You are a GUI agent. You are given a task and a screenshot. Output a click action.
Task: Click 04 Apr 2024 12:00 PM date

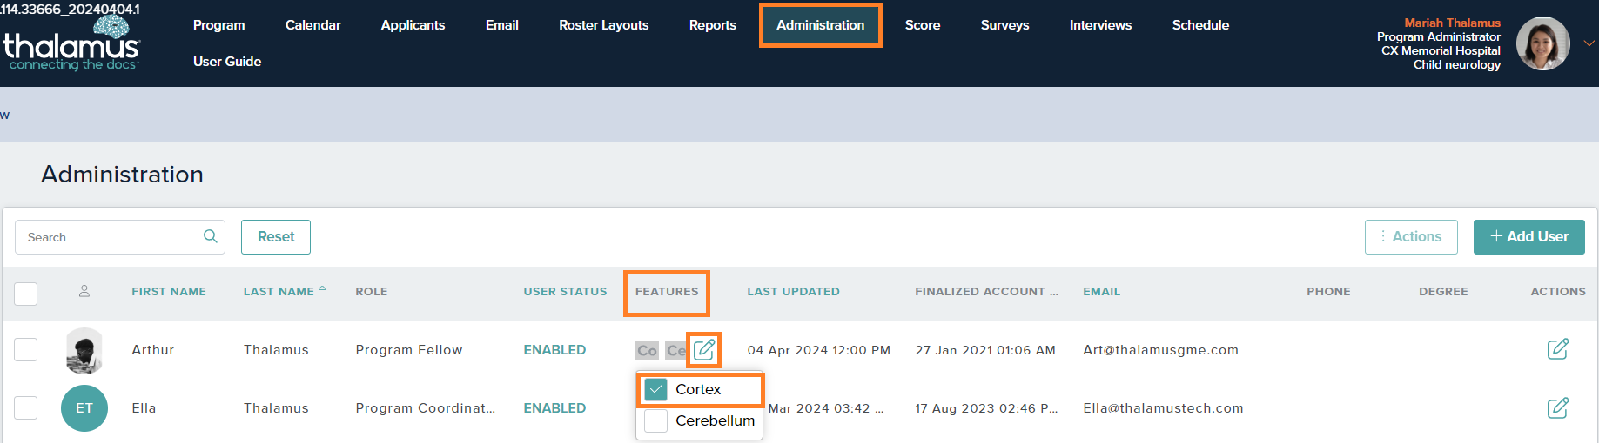819,350
